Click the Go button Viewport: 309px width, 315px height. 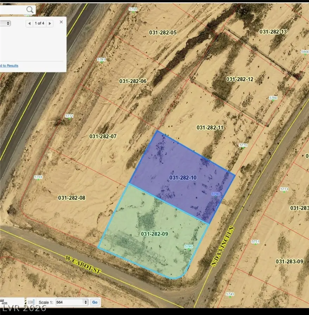point(95,302)
